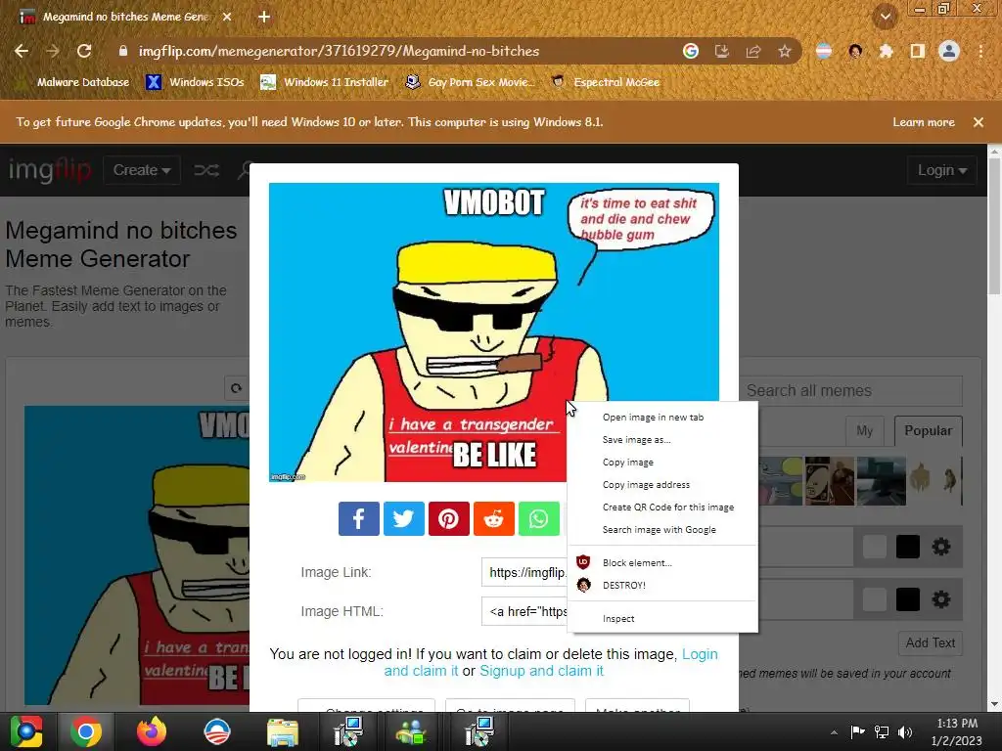Click the network icon in system tray
1002x751 pixels.
click(882, 731)
